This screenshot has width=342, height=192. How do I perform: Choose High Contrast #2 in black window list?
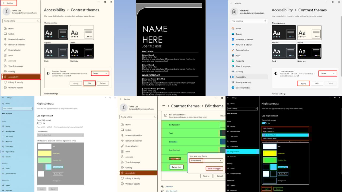[285, 132]
